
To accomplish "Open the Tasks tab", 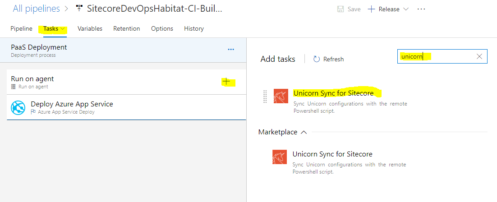I will pos(51,28).
